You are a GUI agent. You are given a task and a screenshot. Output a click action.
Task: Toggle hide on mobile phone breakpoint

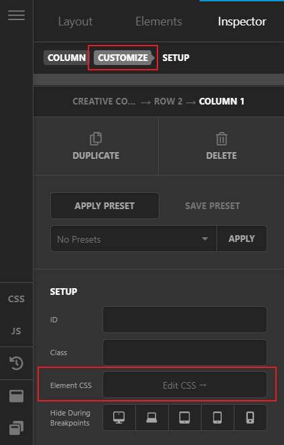point(251,418)
